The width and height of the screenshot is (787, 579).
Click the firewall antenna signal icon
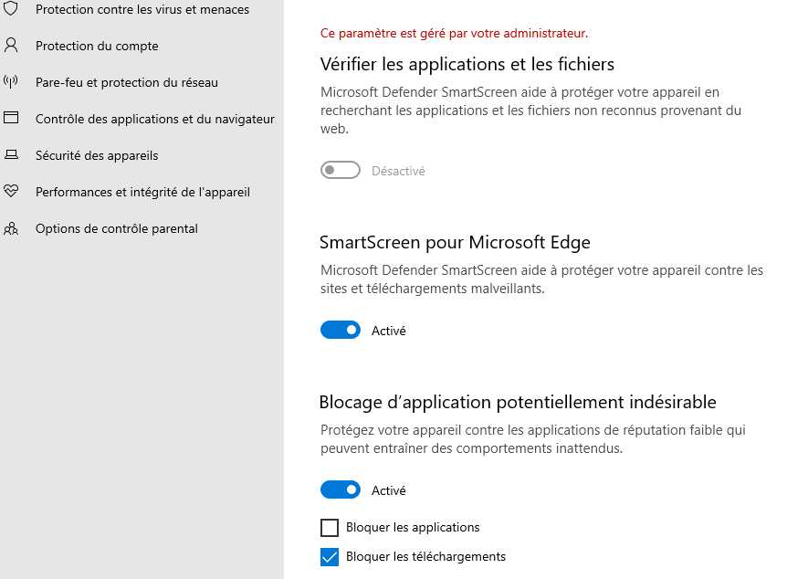point(11,82)
